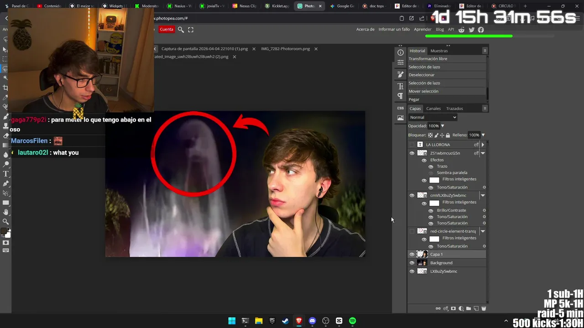Open the Info panel icon in sidebar
The width and height of the screenshot is (584, 328).
[401, 52]
